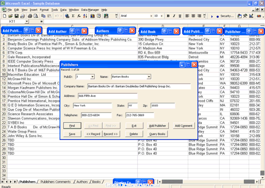Viewport: 265px width, 188px height.
Task: Click the Add Publisher button
Action: tap(158, 126)
